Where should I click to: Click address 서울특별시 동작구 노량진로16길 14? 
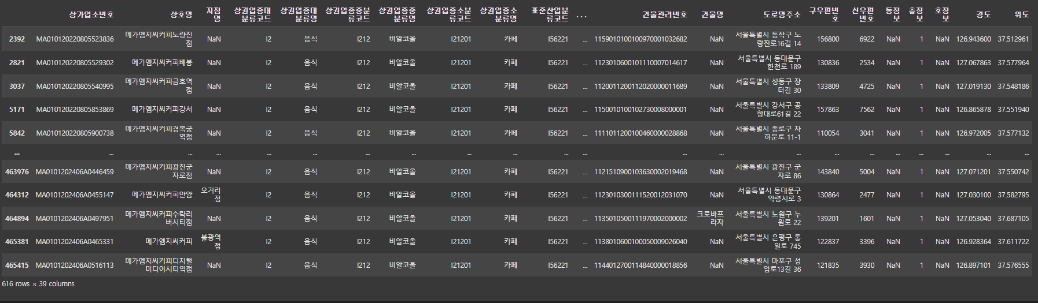pyautogui.click(x=768, y=39)
